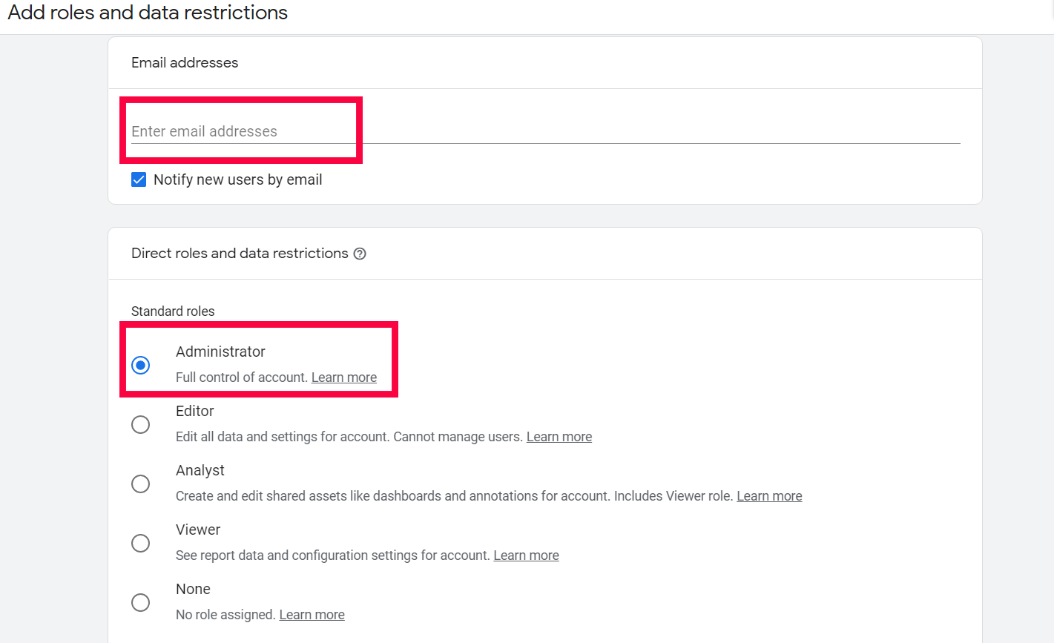Open Learn more link for Analyst role

click(x=769, y=496)
